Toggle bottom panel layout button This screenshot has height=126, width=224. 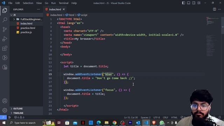[x=189, y=3]
